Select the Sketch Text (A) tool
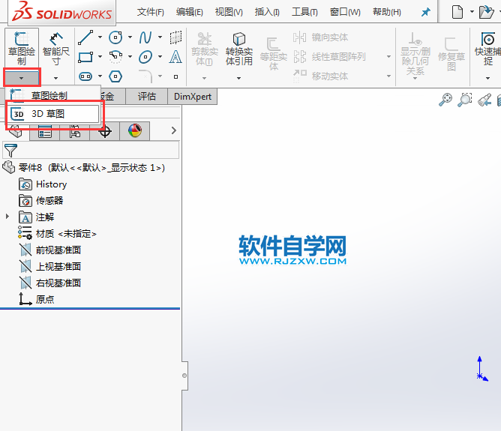 175,57
